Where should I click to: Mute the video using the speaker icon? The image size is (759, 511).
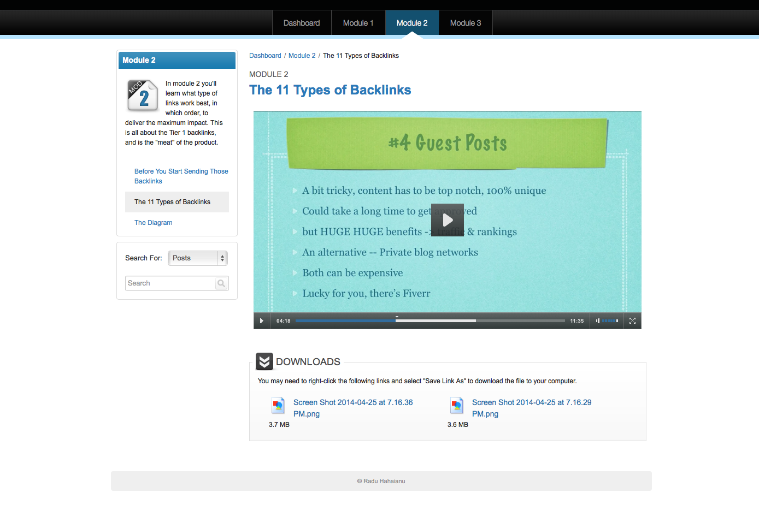(597, 321)
